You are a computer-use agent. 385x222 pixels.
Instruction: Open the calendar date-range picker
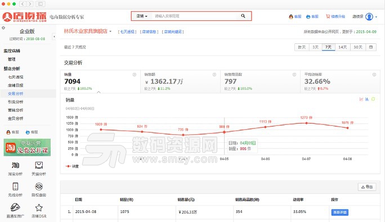coord(371,47)
